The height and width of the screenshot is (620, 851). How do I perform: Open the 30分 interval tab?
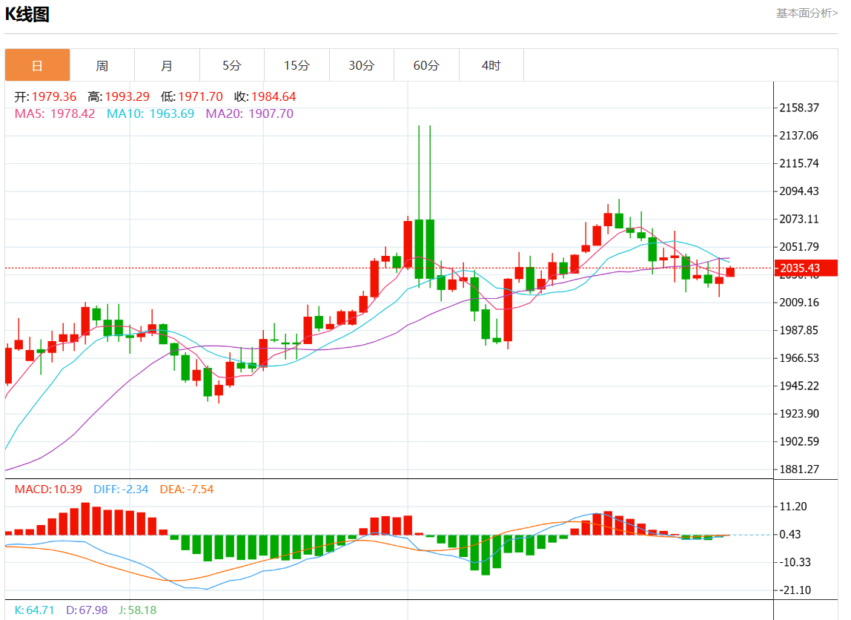click(362, 65)
